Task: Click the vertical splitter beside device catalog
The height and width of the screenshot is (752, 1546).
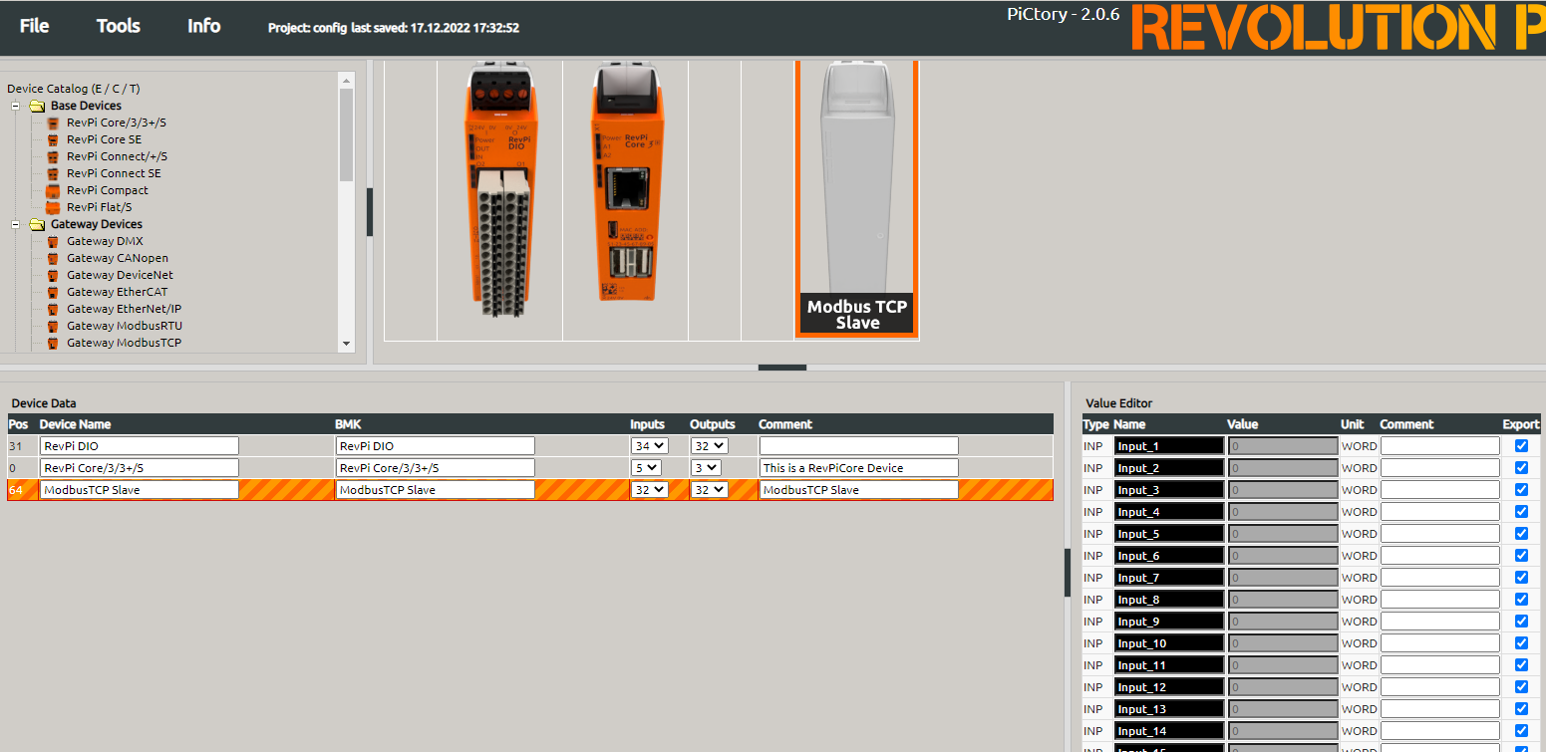Action: point(370,212)
